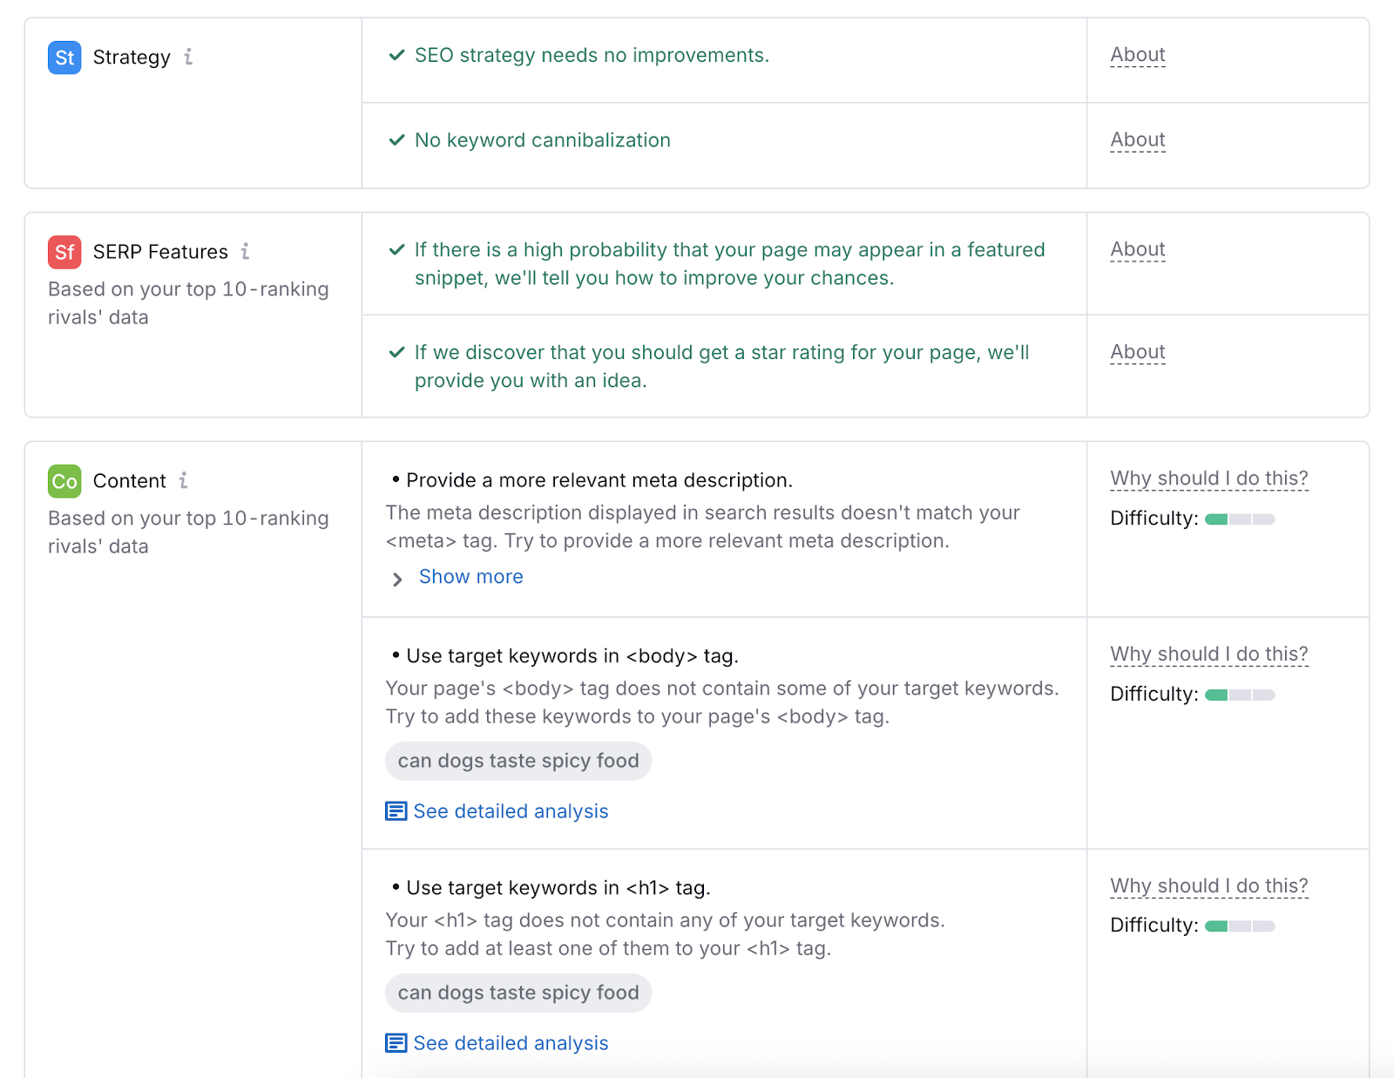Click the chevron arrow before Show more
The width and height of the screenshot is (1394, 1078).
(398, 579)
